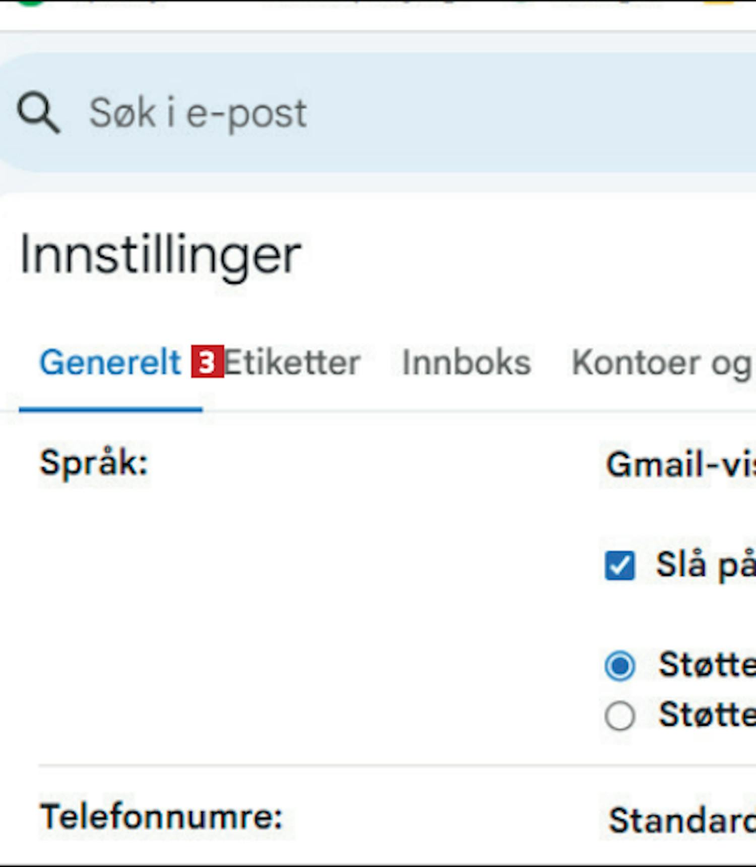
Task: Click label text of selected Støtte option
Action: [707, 664]
